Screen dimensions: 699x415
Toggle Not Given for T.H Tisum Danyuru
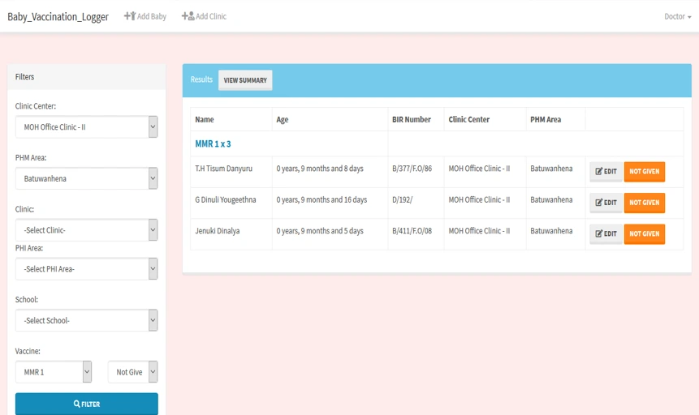pyautogui.click(x=644, y=172)
